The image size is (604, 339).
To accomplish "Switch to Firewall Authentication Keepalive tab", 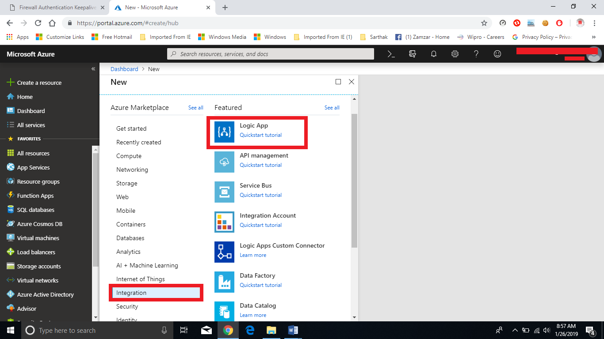I will [57, 8].
